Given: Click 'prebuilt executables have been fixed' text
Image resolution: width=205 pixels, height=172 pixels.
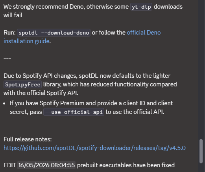Looking at the screenshot, I should (126, 165).
